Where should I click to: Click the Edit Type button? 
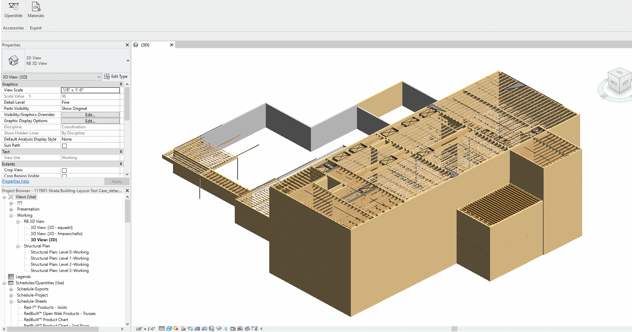pyautogui.click(x=116, y=76)
